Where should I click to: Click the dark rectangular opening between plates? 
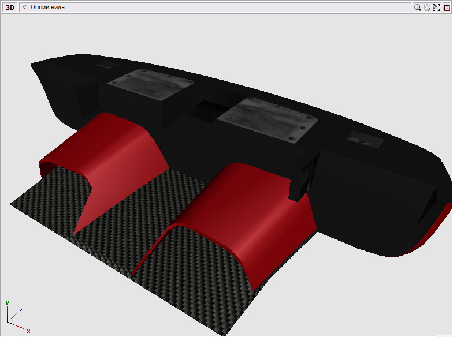tap(206, 107)
